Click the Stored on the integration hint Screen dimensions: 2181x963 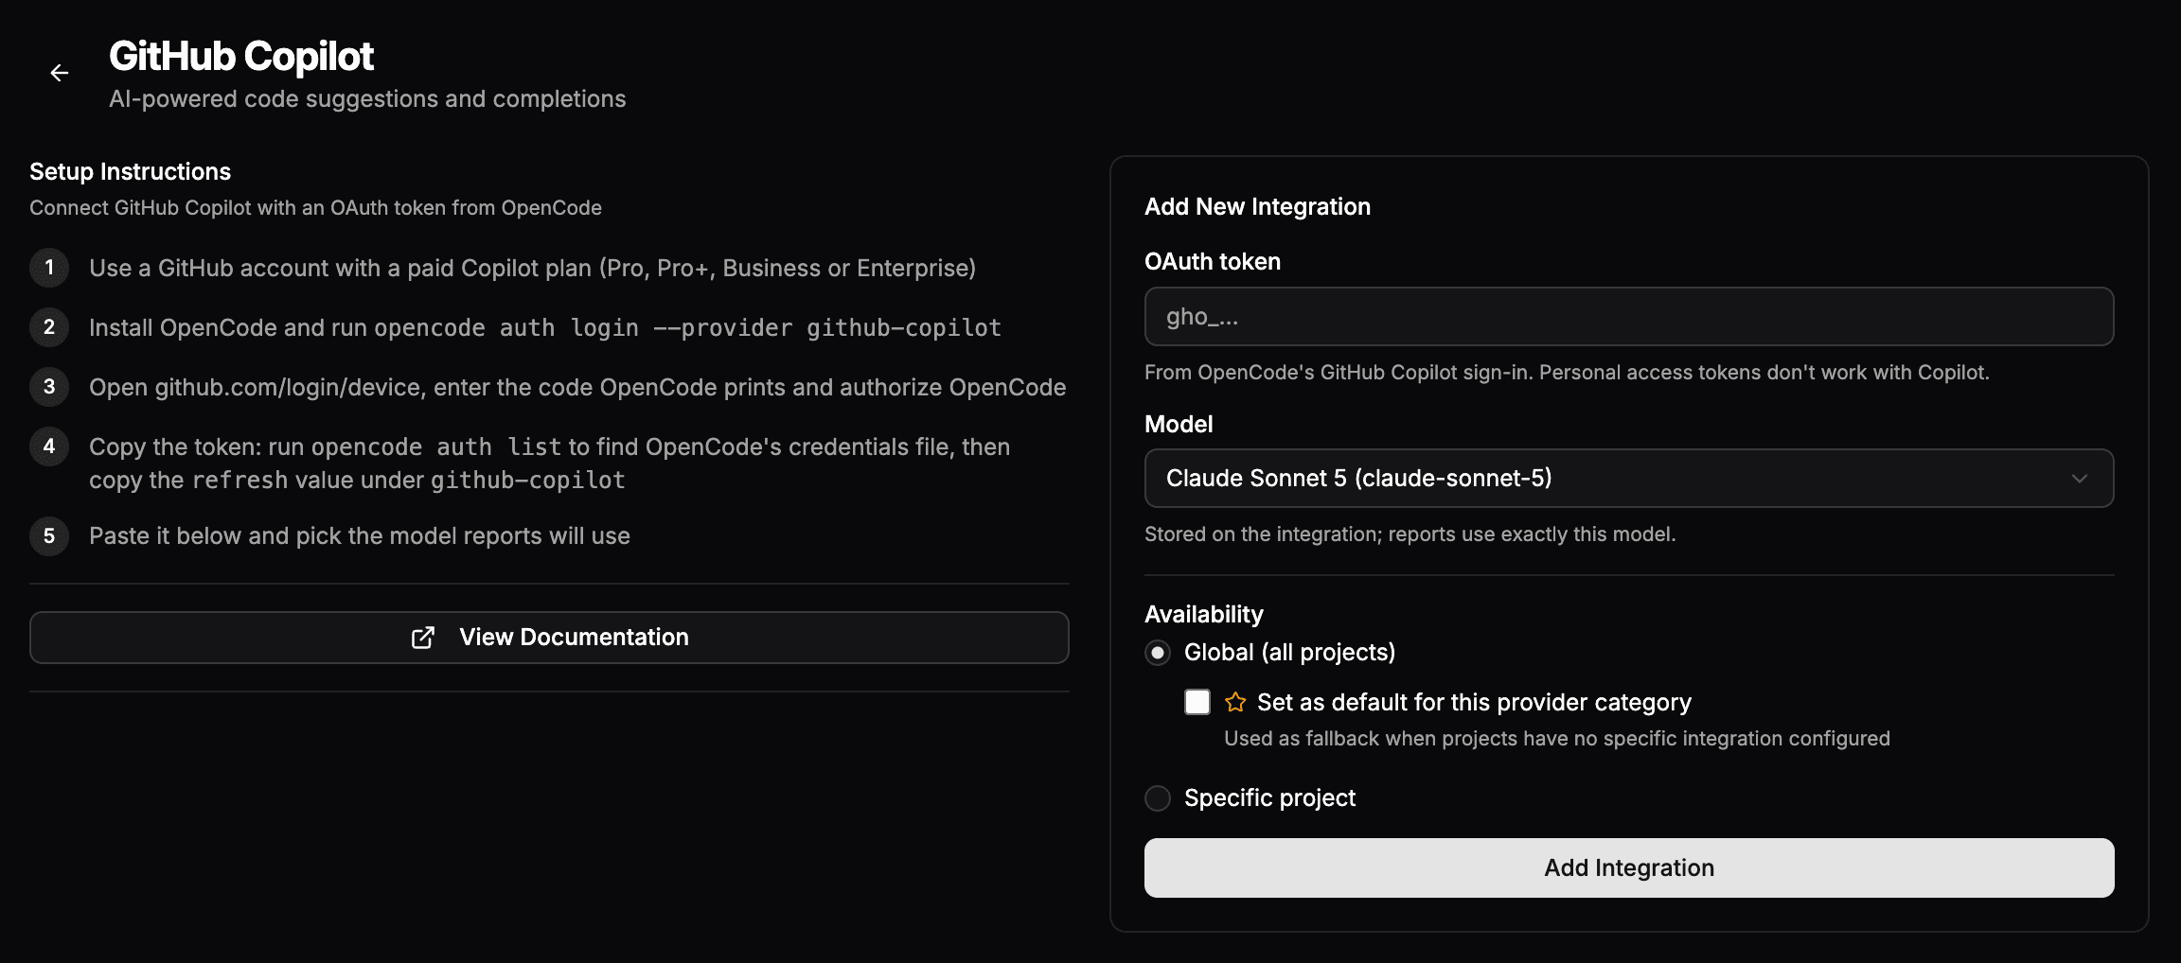coord(1410,534)
